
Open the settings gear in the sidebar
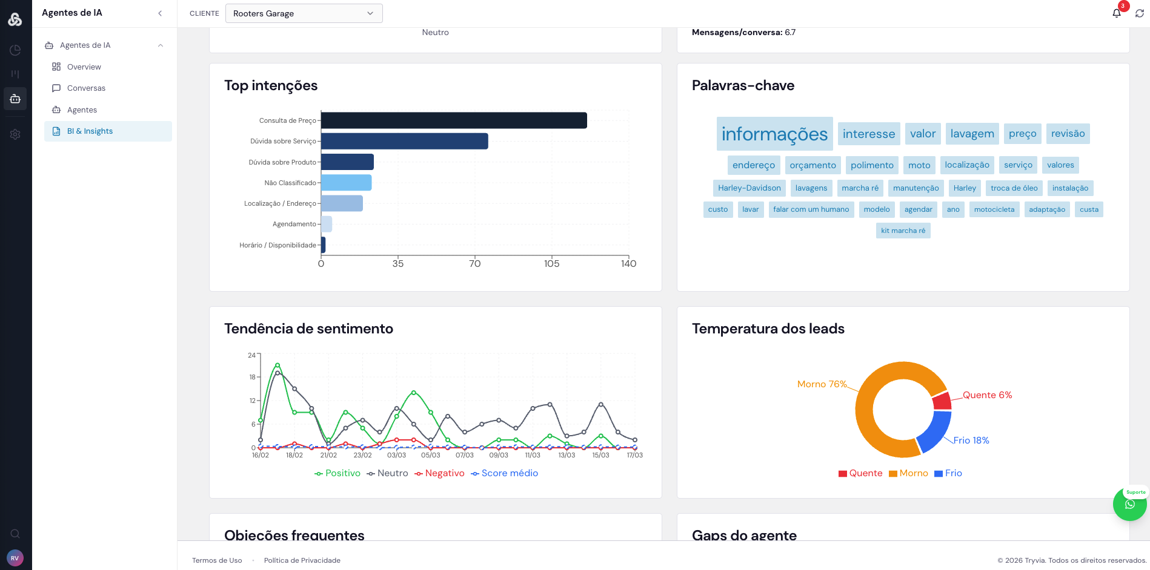15,134
